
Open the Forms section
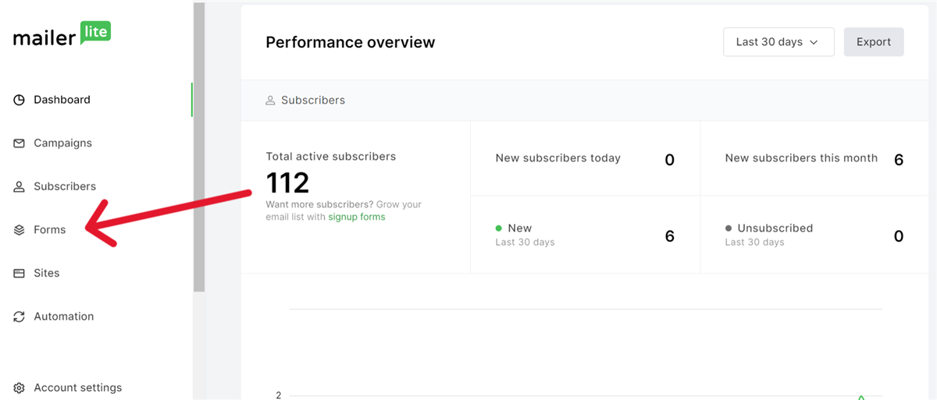[x=50, y=230]
